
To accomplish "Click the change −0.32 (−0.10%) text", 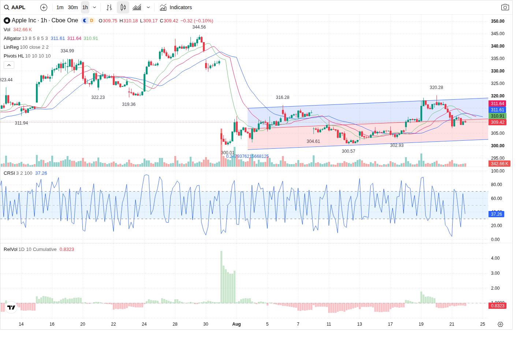I will (197, 21).
